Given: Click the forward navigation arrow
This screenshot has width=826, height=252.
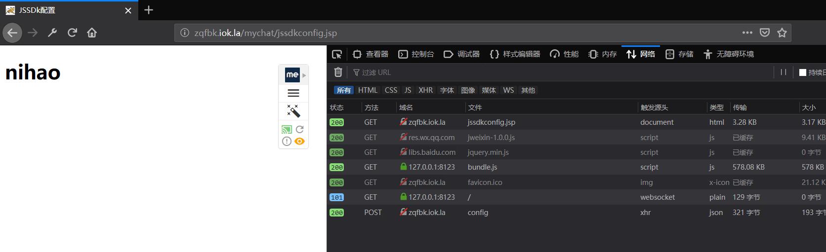Looking at the screenshot, I should [33, 33].
